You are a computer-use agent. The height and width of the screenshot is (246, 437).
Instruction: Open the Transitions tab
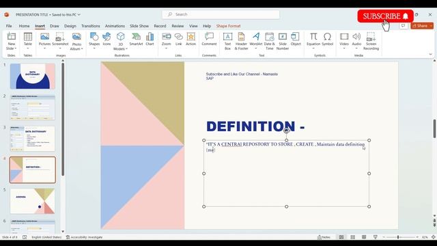point(91,26)
